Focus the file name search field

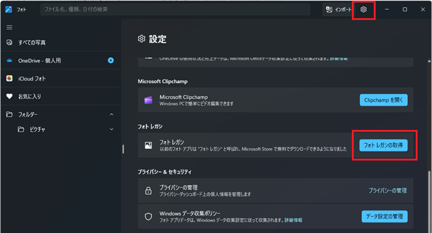(x=175, y=9)
